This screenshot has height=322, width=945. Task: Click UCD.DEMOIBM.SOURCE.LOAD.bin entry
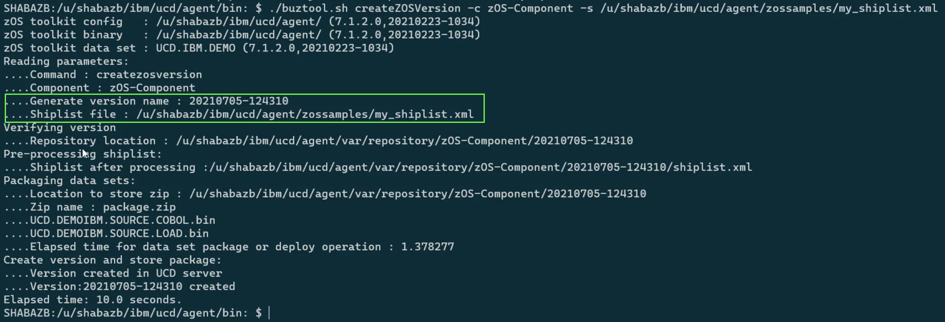[x=119, y=233]
